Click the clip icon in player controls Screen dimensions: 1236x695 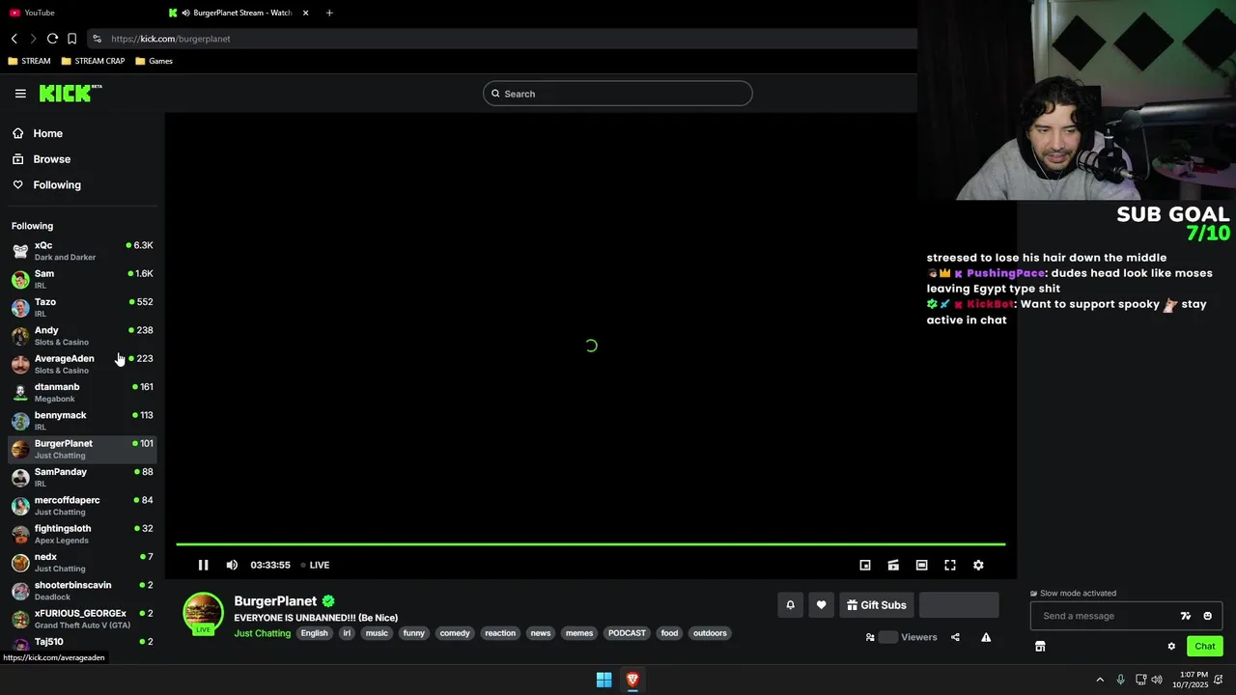tap(893, 565)
